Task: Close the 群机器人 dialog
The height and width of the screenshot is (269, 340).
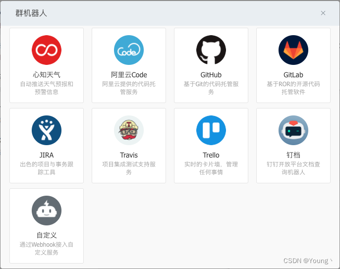Action: 323,13
